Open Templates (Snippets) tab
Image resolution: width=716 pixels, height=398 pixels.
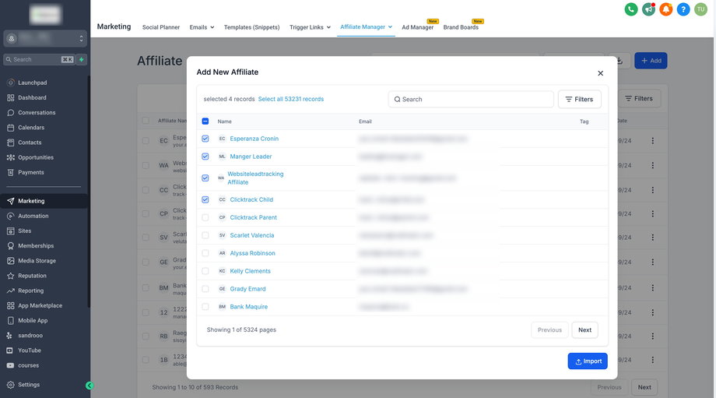[251, 27]
